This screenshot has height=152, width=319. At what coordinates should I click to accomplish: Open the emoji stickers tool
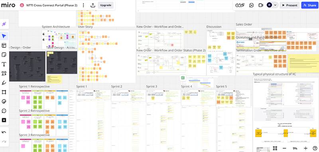click(4, 101)
